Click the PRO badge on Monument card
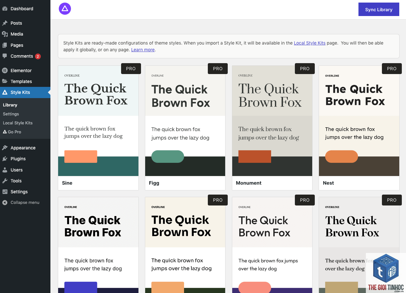406x293 pixels. [x=305, y=69]
